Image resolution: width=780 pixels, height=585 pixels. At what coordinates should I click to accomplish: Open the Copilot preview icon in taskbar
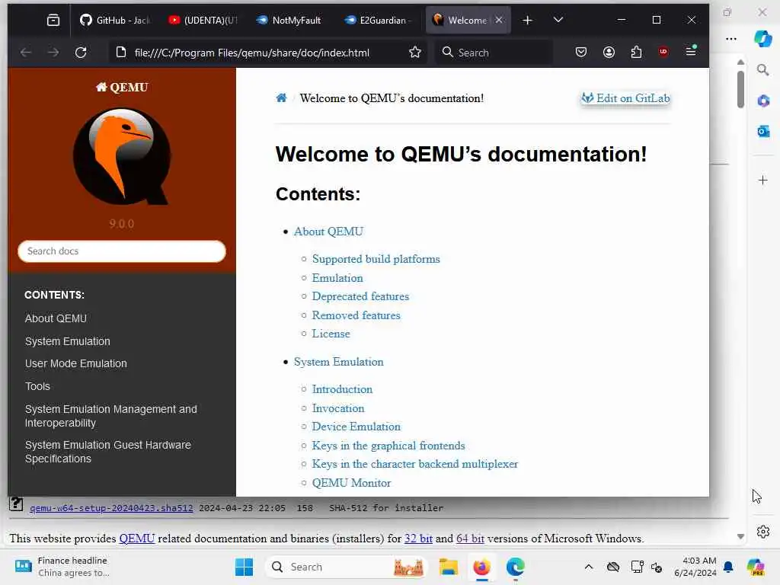pyautogui.click(x=756, y=567)
